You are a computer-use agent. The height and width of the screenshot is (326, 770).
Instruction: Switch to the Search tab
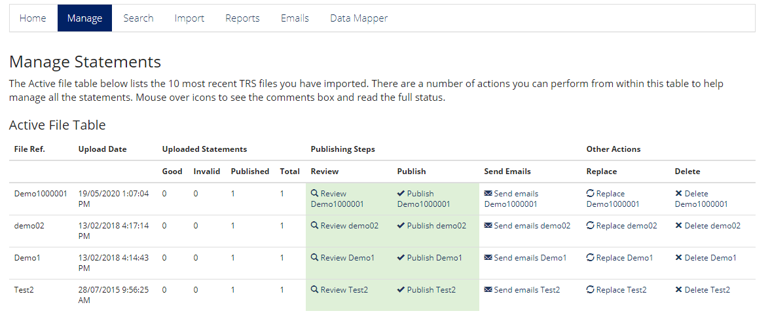click(x=139, y=18)
